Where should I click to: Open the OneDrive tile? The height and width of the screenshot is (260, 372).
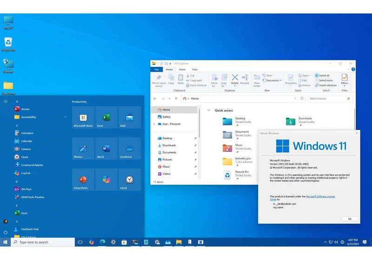(x=130, y=149)
